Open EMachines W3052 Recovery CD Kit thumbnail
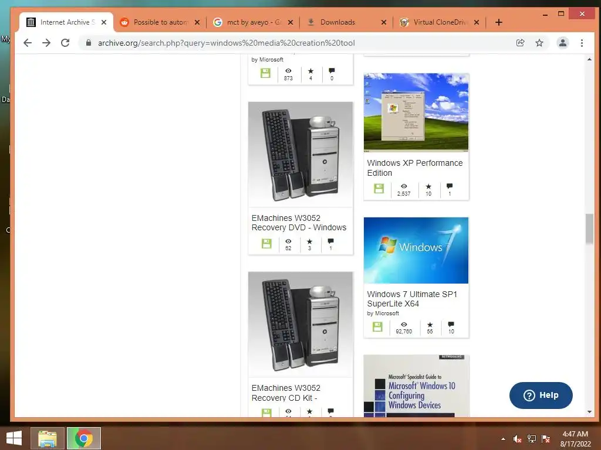601x450 pixels. [x=300, y=324]
